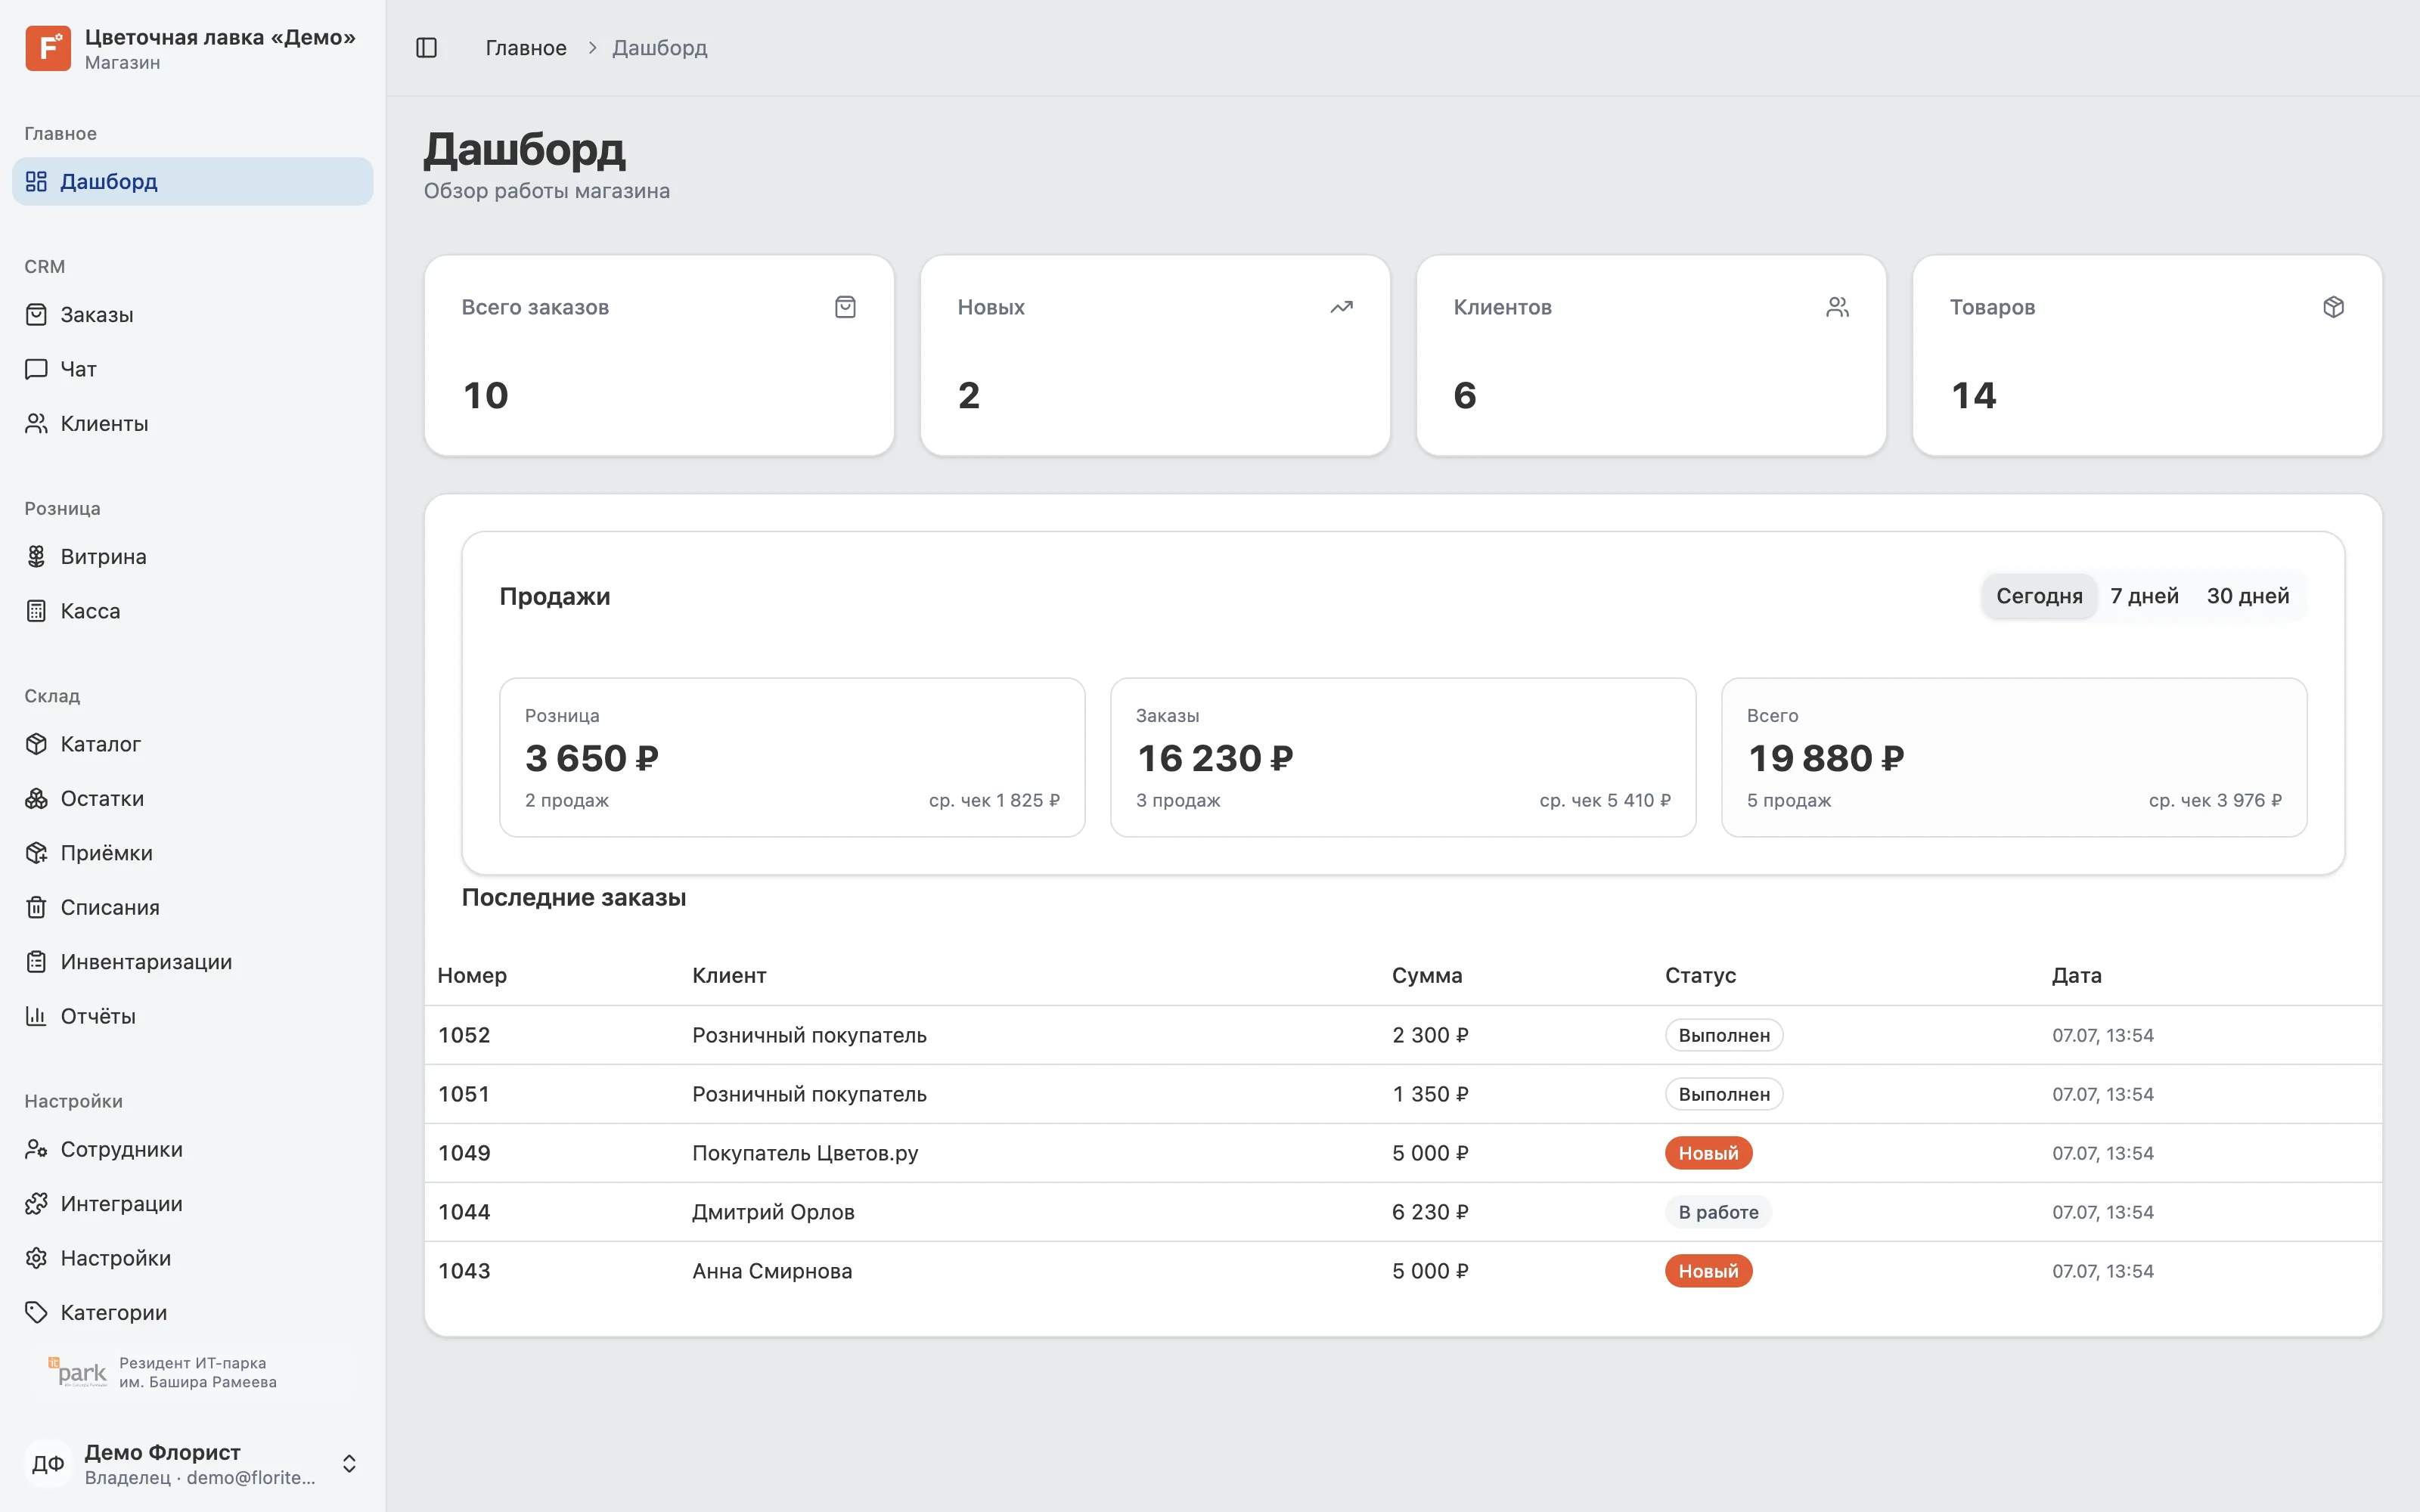This screenshot has width=2420, height=1512.
Task: Open Списания write-offs trash icon
Action: (36, 907)
